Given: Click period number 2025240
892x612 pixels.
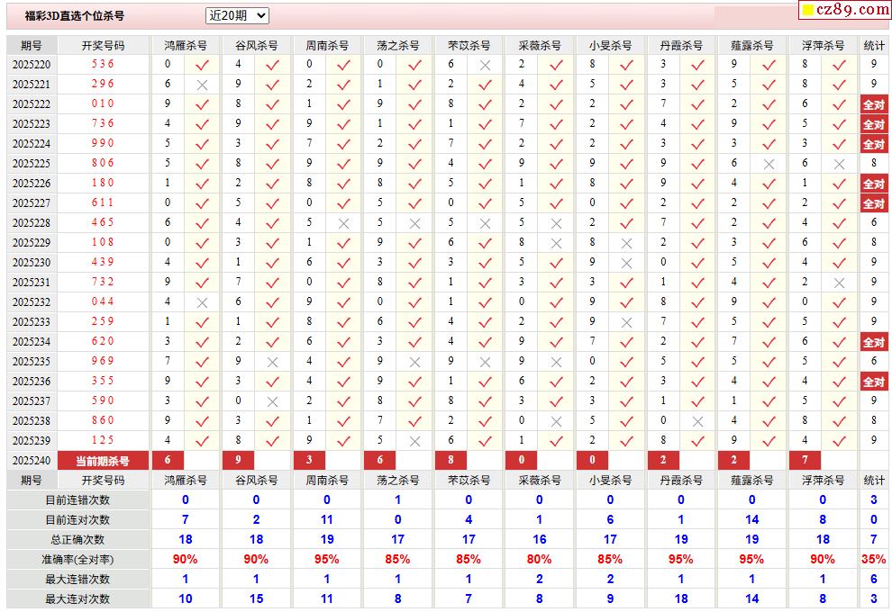Looking at the screenshot, I should tap(32, 460).
